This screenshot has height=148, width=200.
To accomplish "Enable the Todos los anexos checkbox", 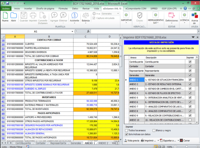I will [126, 130].
